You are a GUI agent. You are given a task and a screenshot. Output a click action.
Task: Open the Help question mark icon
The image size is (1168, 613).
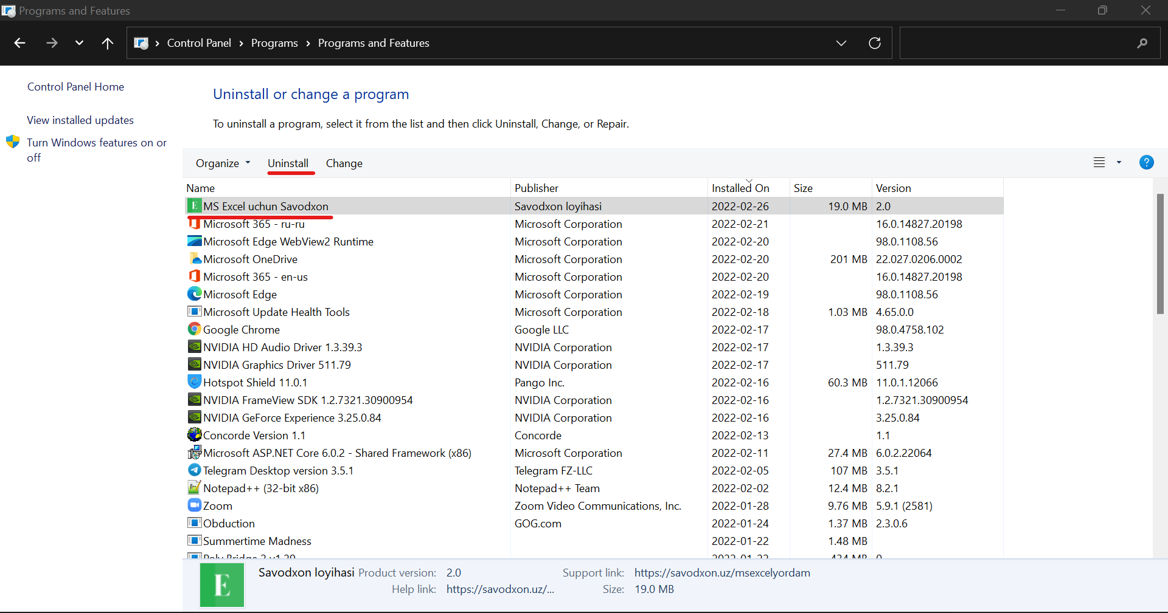[x=1146, y=163]
